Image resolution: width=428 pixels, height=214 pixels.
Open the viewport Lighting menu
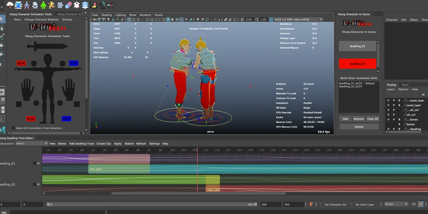tap(120, 15)
